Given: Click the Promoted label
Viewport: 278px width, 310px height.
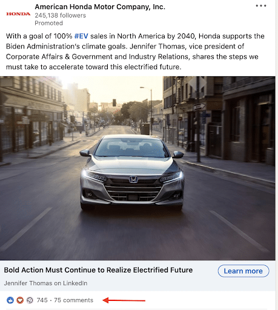Looking at the screenshot, I should tap(48, 23).
